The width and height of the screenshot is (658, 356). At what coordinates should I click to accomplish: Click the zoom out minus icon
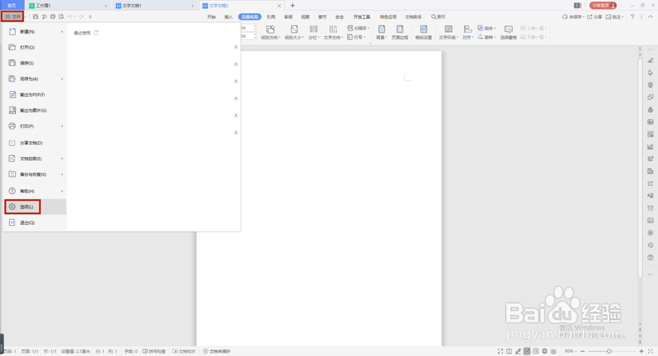click(x=582, y=351)
